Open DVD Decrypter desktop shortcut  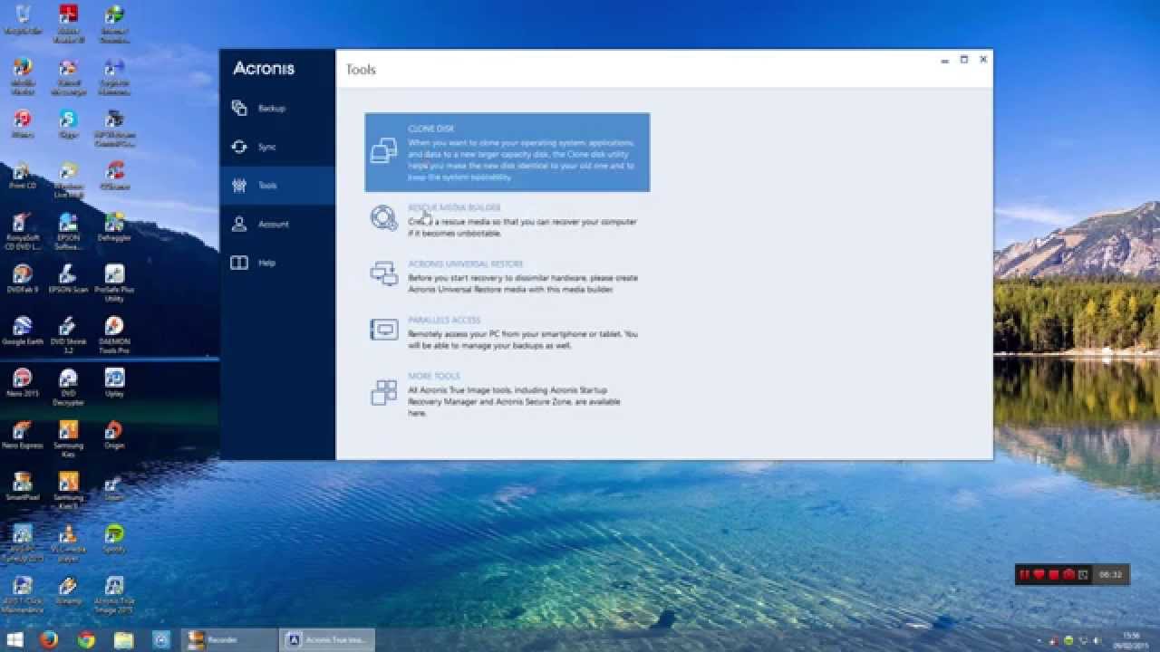tap(68, 387)
